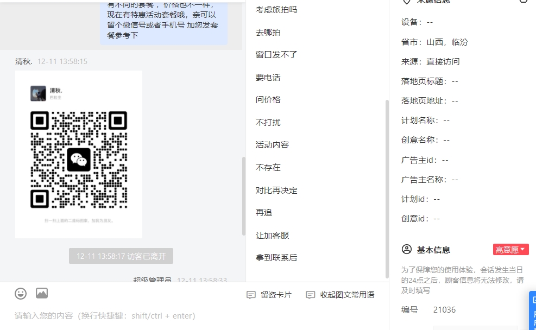Open the WeChat QR code image
The height and width of the screenshot is (330, 536).
click(79, 154)
